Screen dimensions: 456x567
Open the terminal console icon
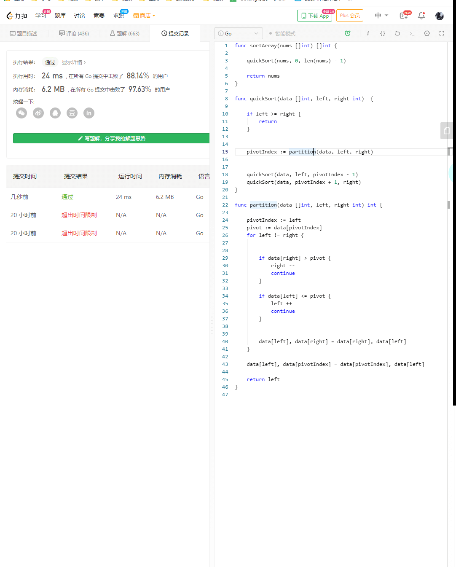click(412, 33)
